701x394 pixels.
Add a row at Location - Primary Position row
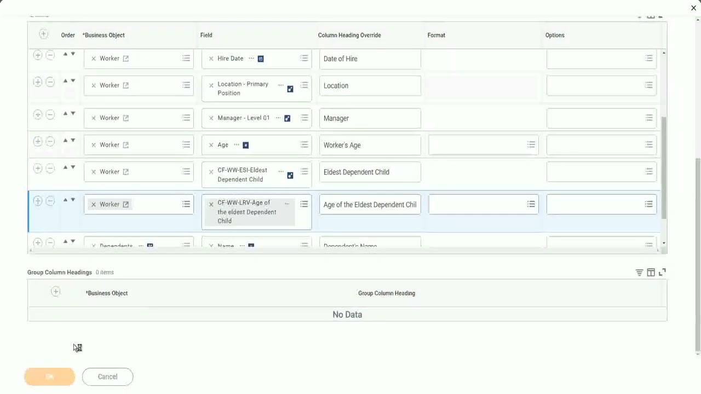pyautogui.click(x=37, y=82)
